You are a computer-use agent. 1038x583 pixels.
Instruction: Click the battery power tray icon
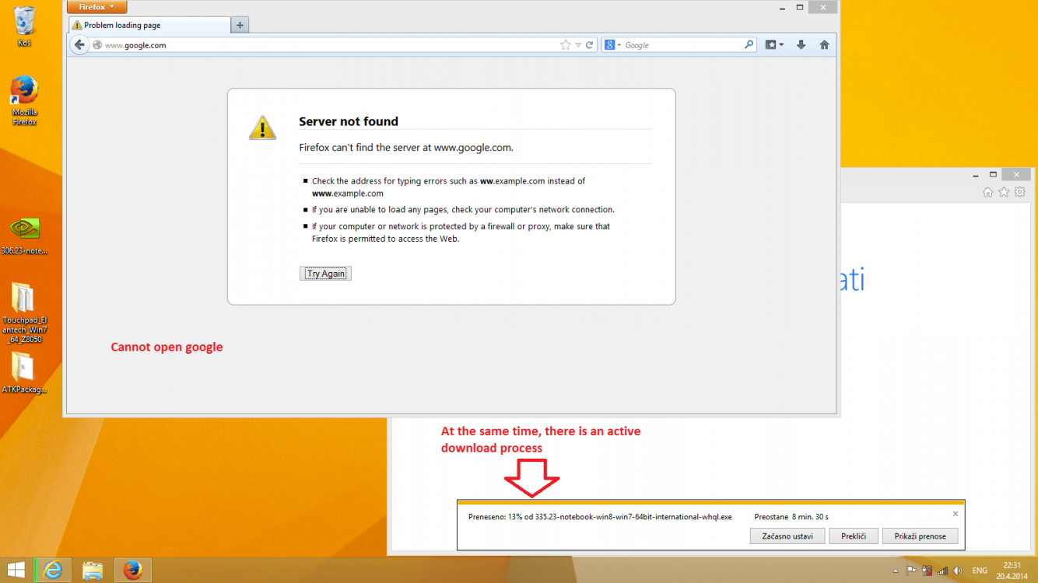[x=927, y=571]
